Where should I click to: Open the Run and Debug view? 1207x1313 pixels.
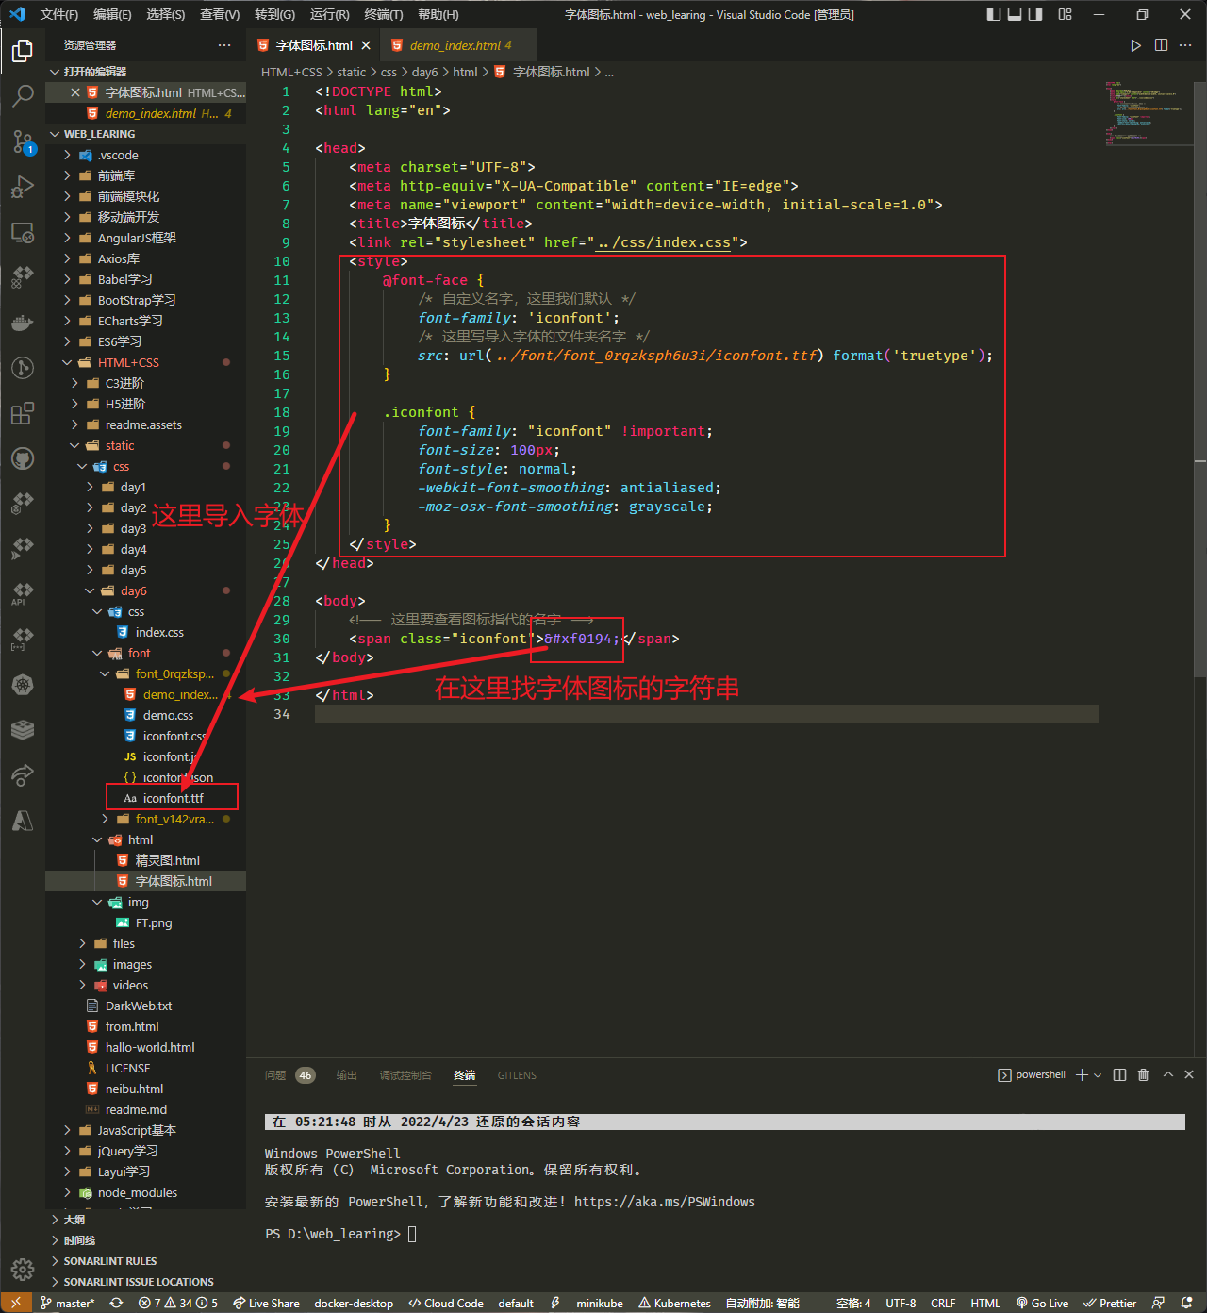pyautogui.click(x=23, y=187)
